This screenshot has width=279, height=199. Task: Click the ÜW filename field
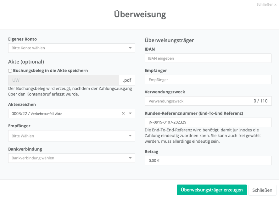tap(64, 80)
